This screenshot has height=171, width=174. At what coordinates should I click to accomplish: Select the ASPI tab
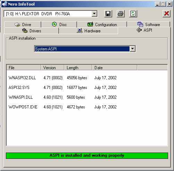coord(144,30)
